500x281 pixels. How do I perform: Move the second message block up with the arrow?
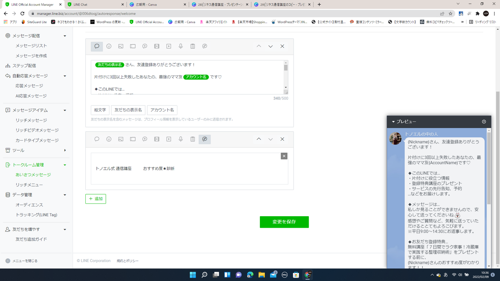click(x=259, y=139)
